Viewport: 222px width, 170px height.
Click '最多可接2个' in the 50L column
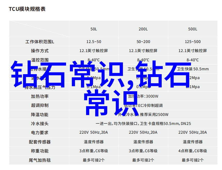click(94, 160)
